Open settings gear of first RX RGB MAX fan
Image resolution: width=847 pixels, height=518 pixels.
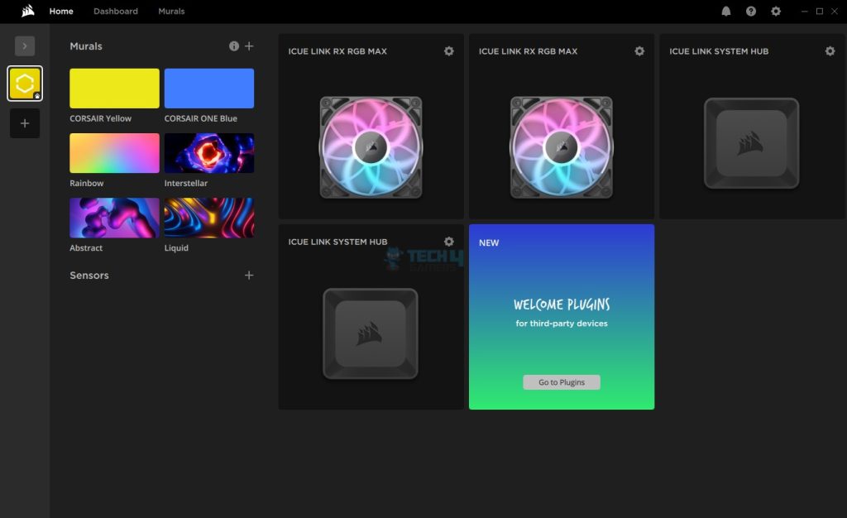pyautogui.click(x=449, y=51)
